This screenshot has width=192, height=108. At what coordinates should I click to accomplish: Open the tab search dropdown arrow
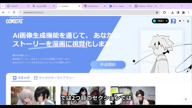3,6
